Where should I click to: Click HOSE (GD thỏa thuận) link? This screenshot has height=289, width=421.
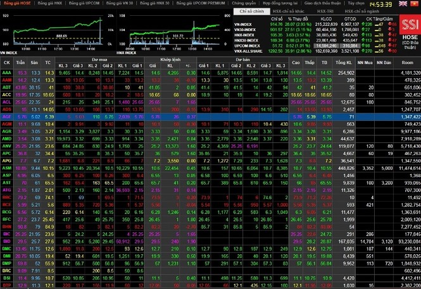pyautogui.click(x=410, y=42)
